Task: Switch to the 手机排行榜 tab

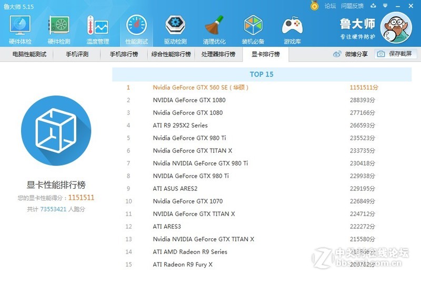Action: [x=124, y=54]
